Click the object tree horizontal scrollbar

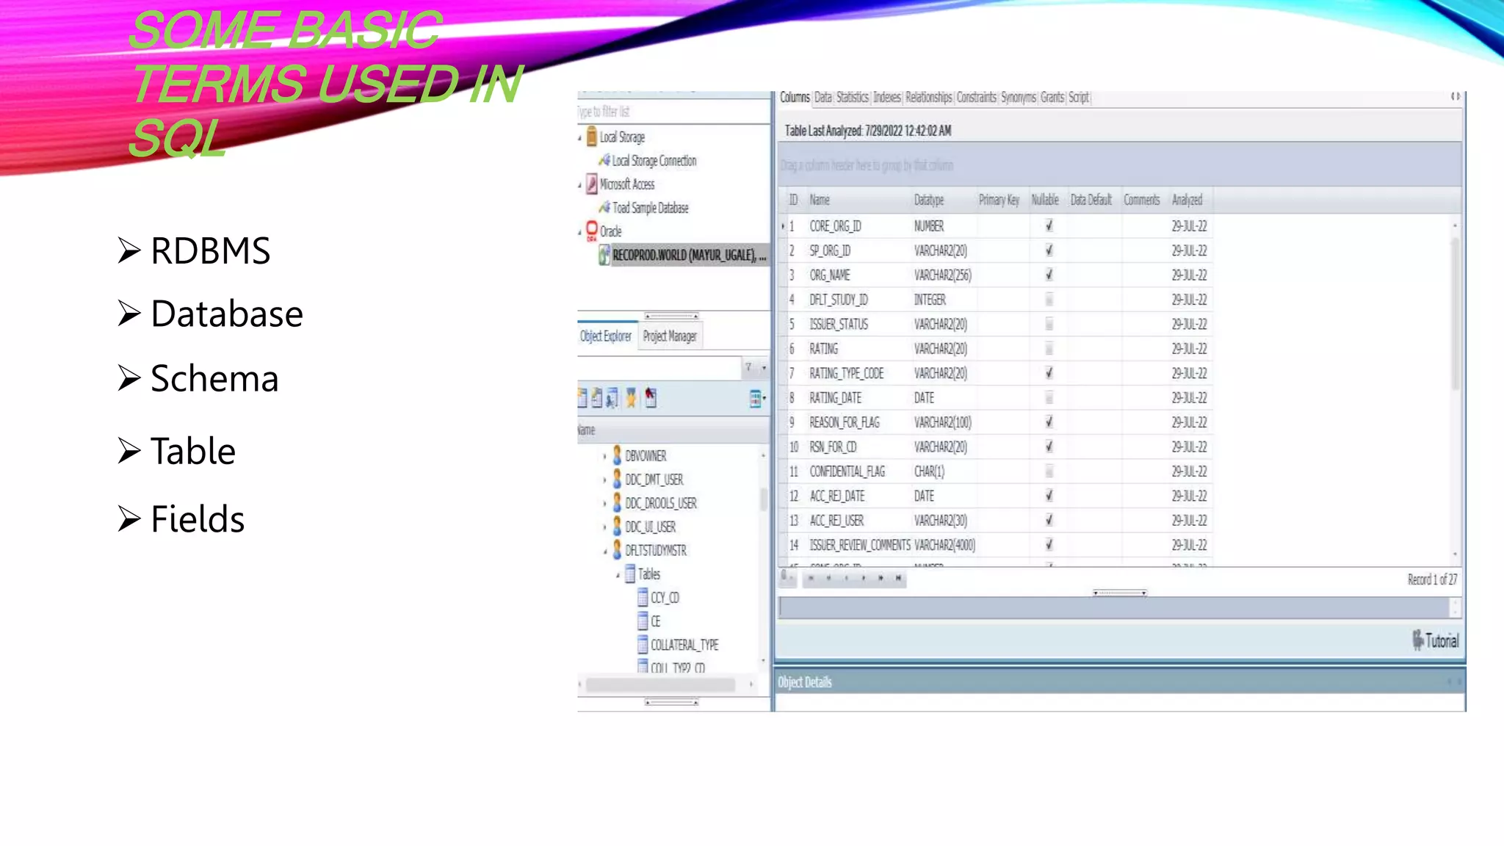click(661, 684)
